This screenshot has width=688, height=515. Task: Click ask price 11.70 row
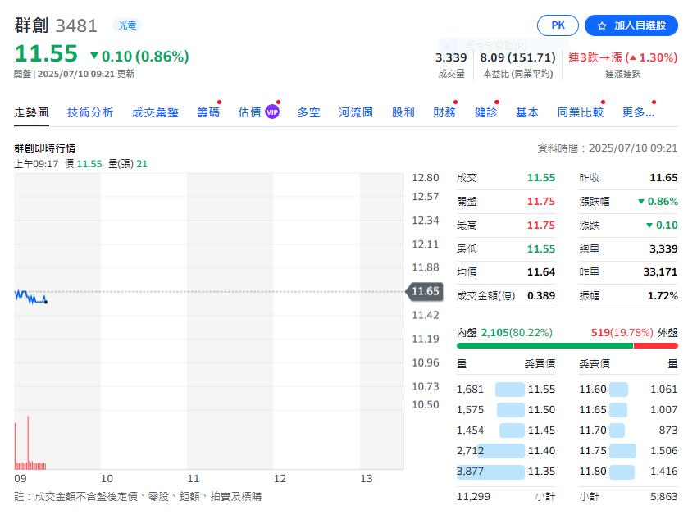coord(628,431)
